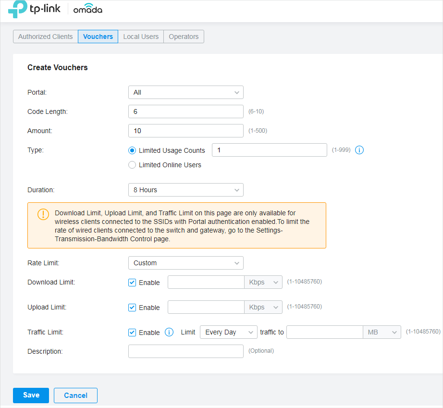The width and height of the screenshot is (443, 408).
Task: Open the Every Day traffic limit dropdown
Action: click(x=228, y=332)
